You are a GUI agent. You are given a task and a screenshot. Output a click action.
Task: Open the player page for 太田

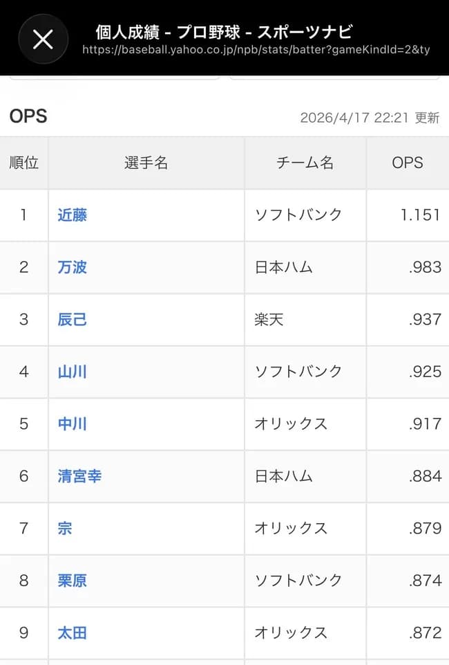(x=72, y=633)
